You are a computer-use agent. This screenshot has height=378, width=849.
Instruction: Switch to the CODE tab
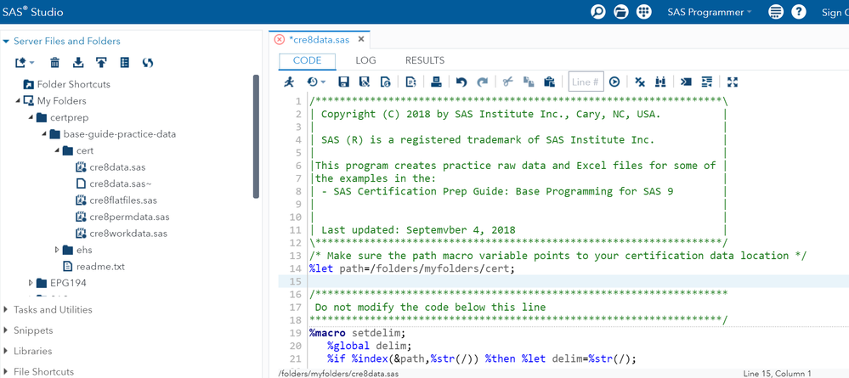307,60
